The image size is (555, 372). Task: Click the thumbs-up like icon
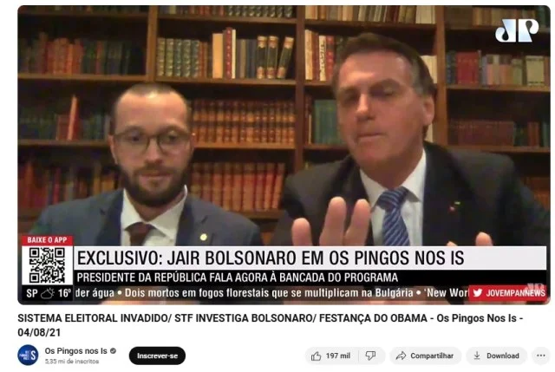[x=316, y=356]
